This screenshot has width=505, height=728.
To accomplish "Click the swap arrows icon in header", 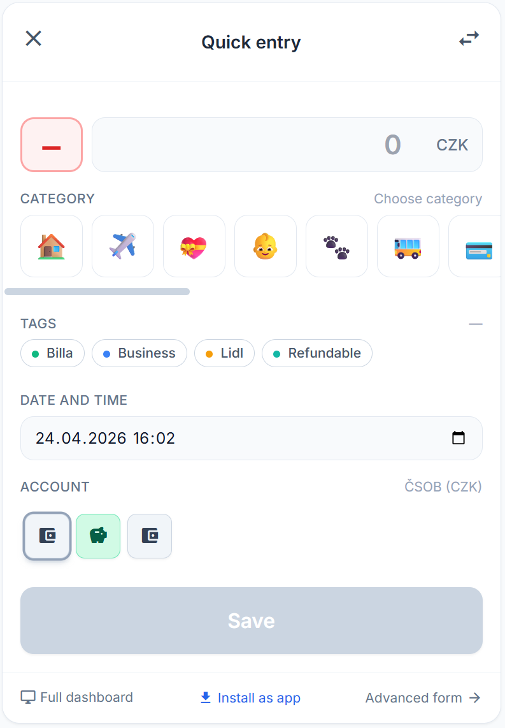I will click(469, 39).
